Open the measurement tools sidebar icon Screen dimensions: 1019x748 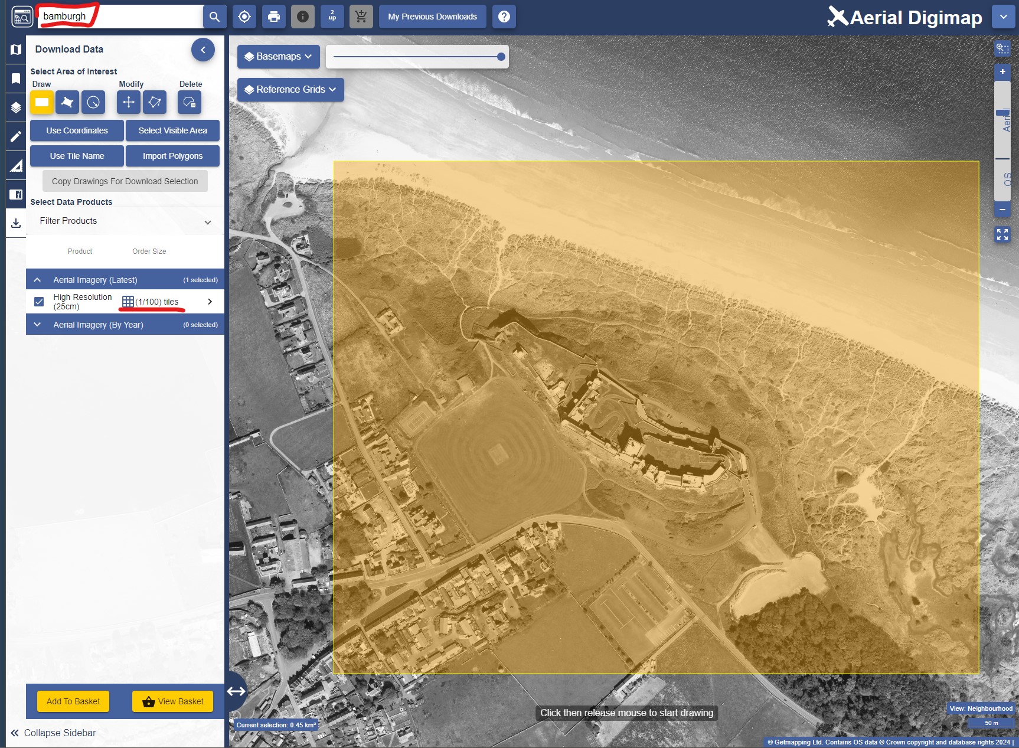16,165
